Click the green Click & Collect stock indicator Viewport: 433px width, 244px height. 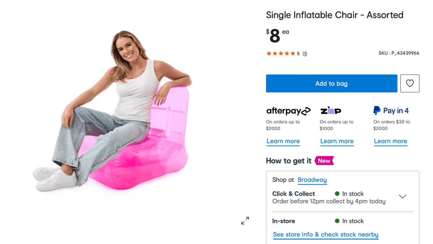coord(337,194)
